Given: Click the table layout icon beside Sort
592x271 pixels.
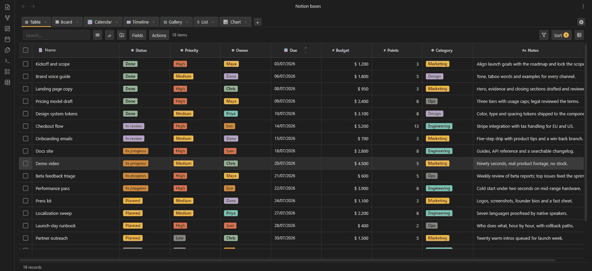Looking at the screenshot, I should 579,35.
